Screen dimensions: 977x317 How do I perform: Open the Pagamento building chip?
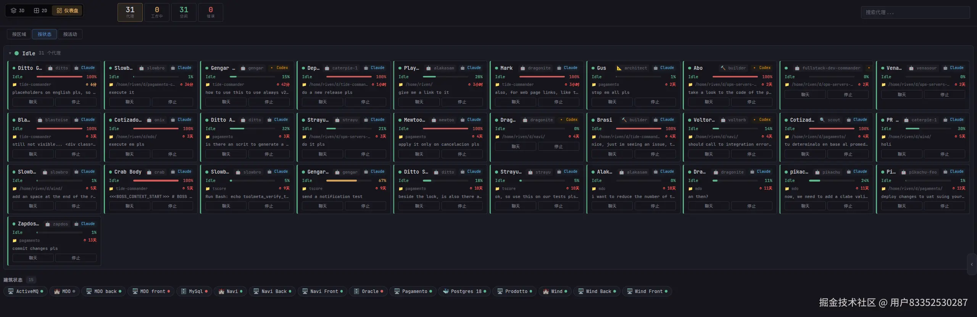pyautogui.click(x=413, y=291)
